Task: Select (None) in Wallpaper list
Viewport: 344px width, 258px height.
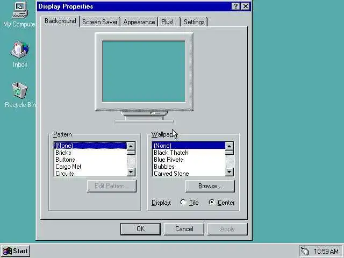Action: (189, 146)
